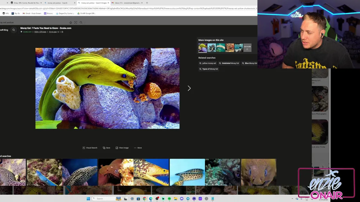Show next image with right arrow
This screenshot has height=202, width=360.
pos(189,88)
